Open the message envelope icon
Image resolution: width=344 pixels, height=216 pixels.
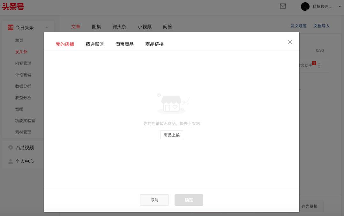[x=283, y=6]
